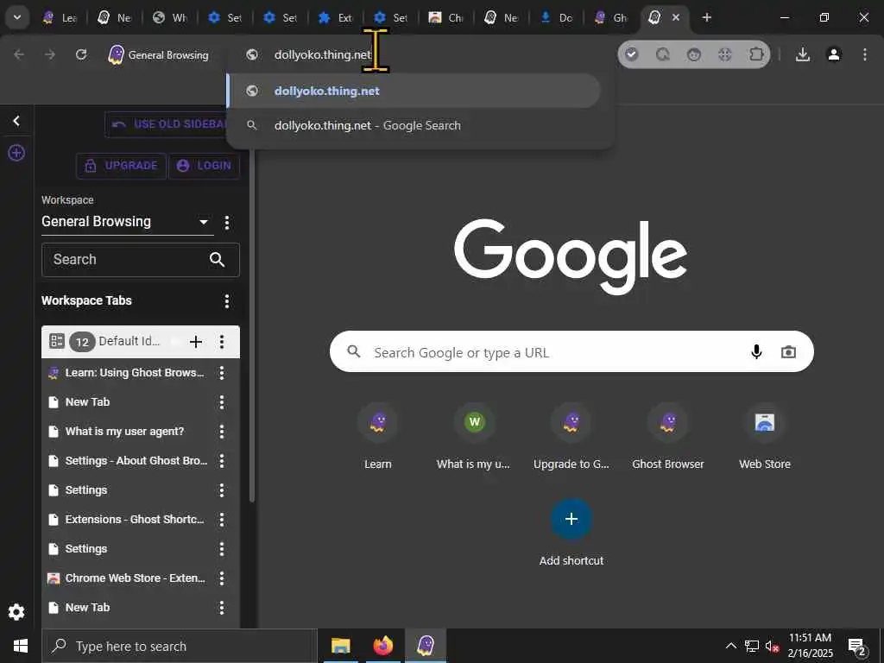Click the address bar text dollyoko.thing.net
884x663 pixels.
pos(323,54)
